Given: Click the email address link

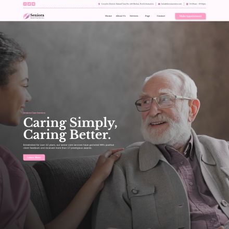Looking at the screenshot, I should (171, 4).
